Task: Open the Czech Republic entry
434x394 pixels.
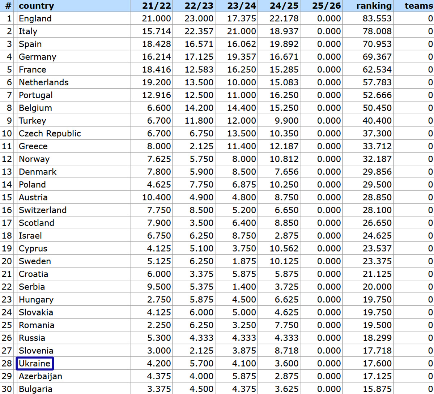Action: coord(50,133)
